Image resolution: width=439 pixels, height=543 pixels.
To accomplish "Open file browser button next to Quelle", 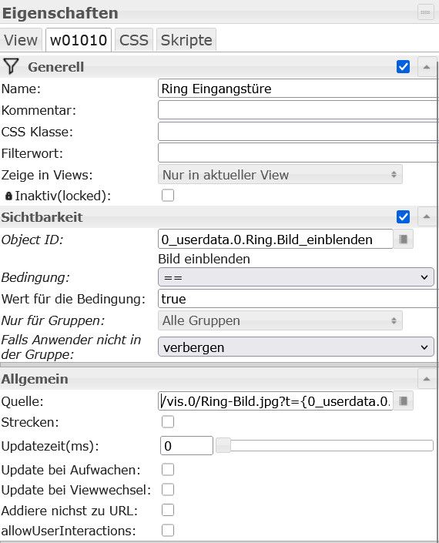I will point(403,401).
